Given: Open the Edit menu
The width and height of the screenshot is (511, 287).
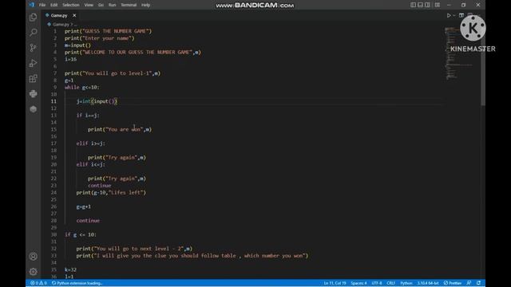Looking at the screenshot, I should point(53,5).
